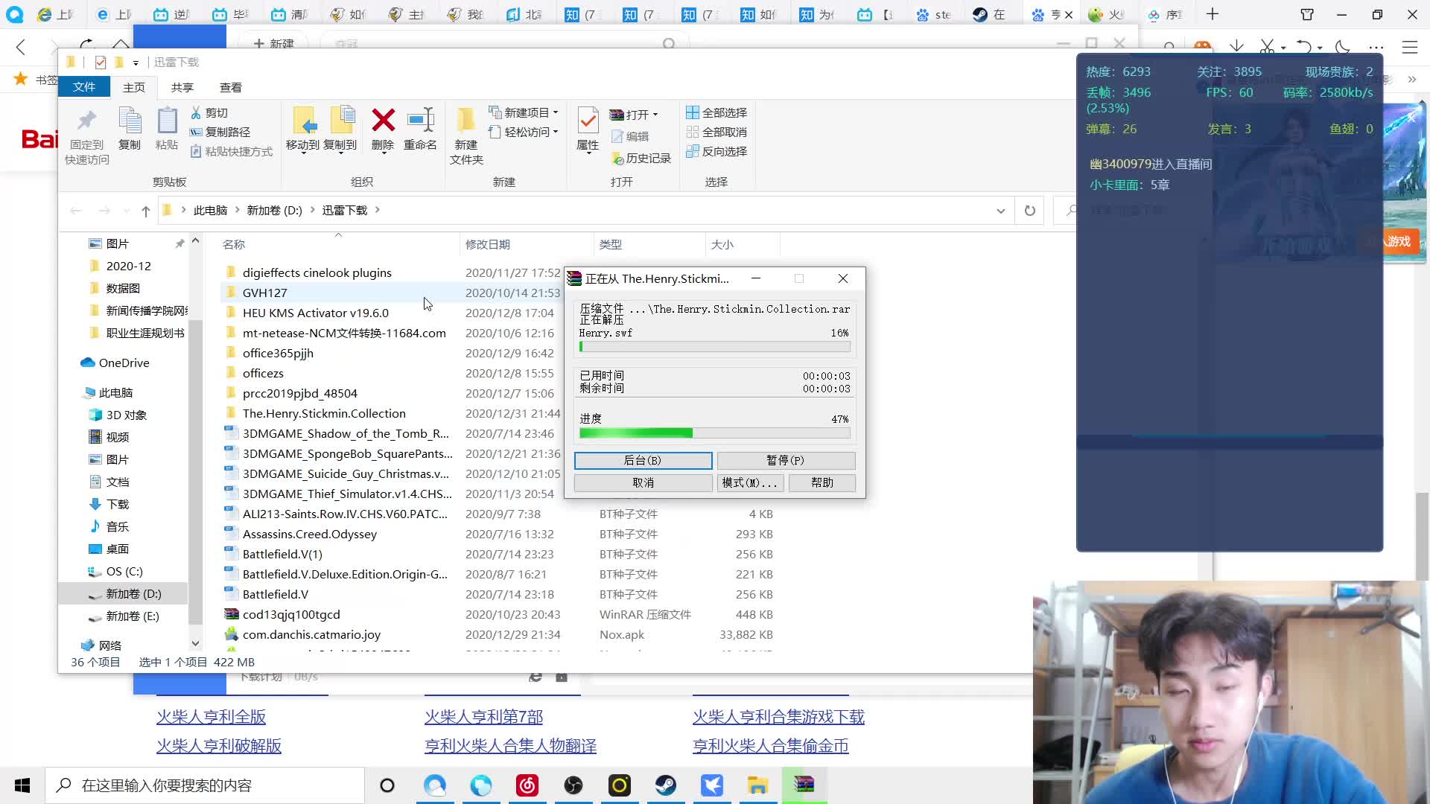1430x804 pixels.
Task: Expand the Easy Access dropdown
Action: (556, 132)
